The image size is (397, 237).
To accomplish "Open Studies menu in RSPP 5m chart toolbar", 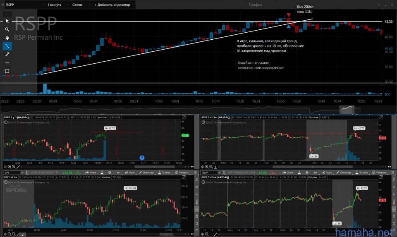I will pyautogui.click(x=361, y=172).
